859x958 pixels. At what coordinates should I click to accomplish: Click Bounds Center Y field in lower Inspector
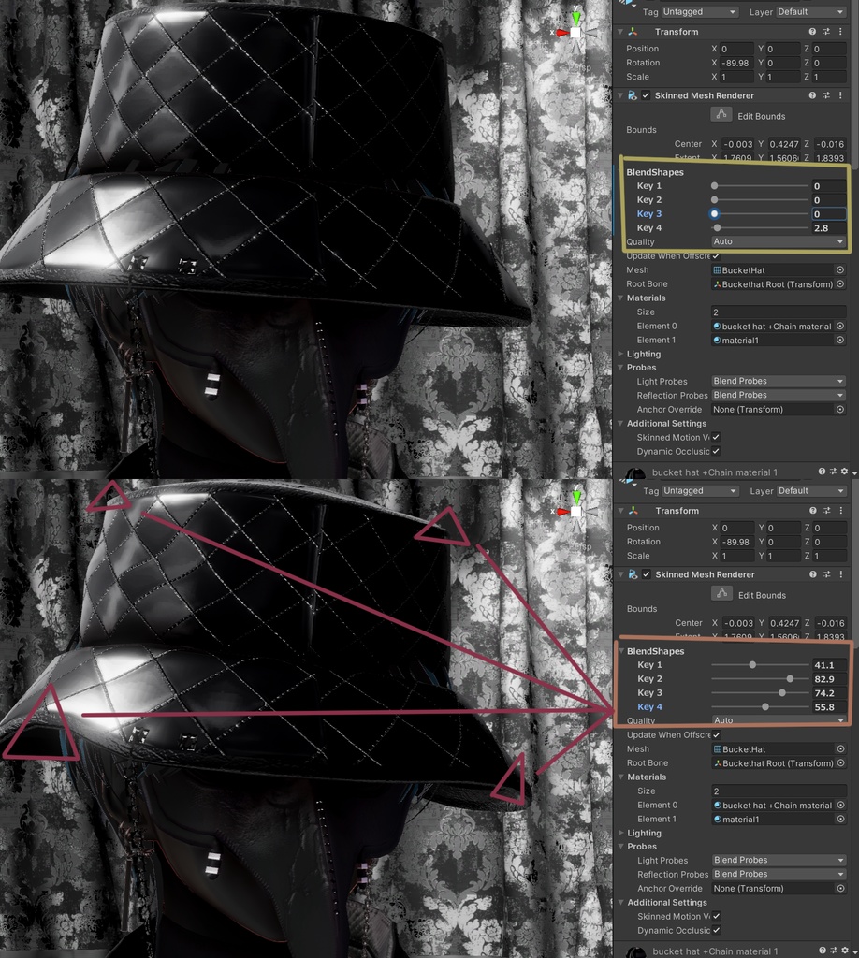coord(784,623)
